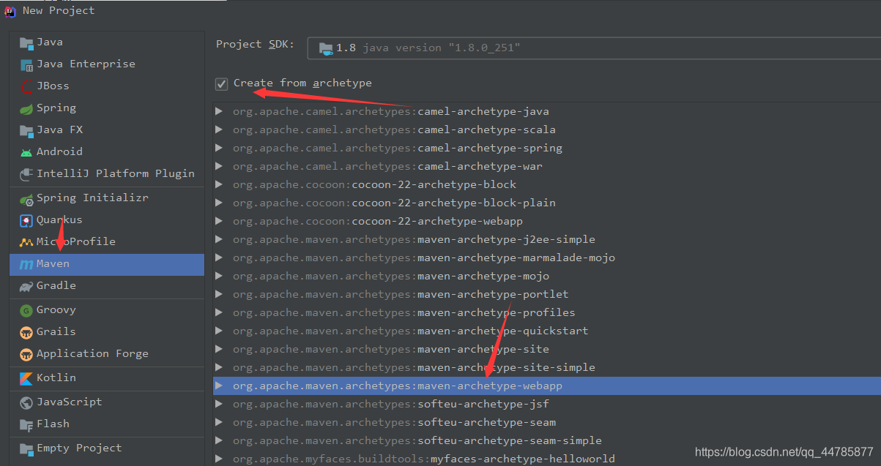
Task: Choose Gradle project type
Action: click(107, 286)
